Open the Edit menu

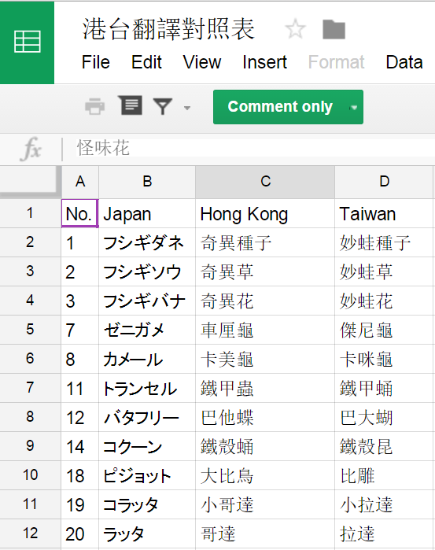point(146,62)
